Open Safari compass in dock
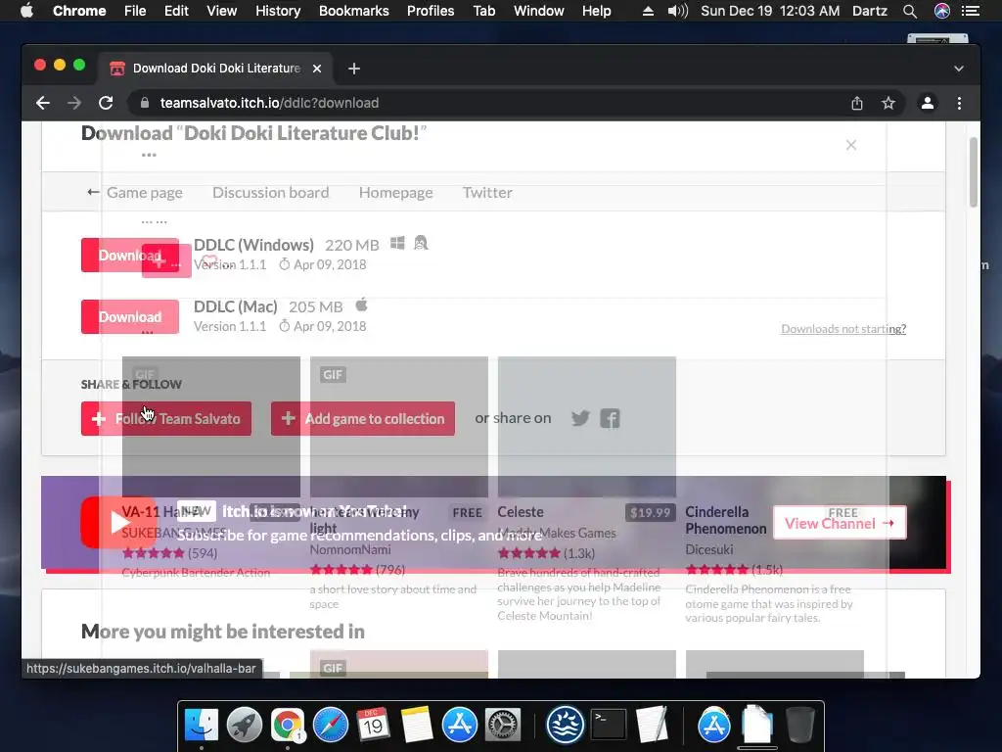The image size is (1002, 752). coord(331,726)
